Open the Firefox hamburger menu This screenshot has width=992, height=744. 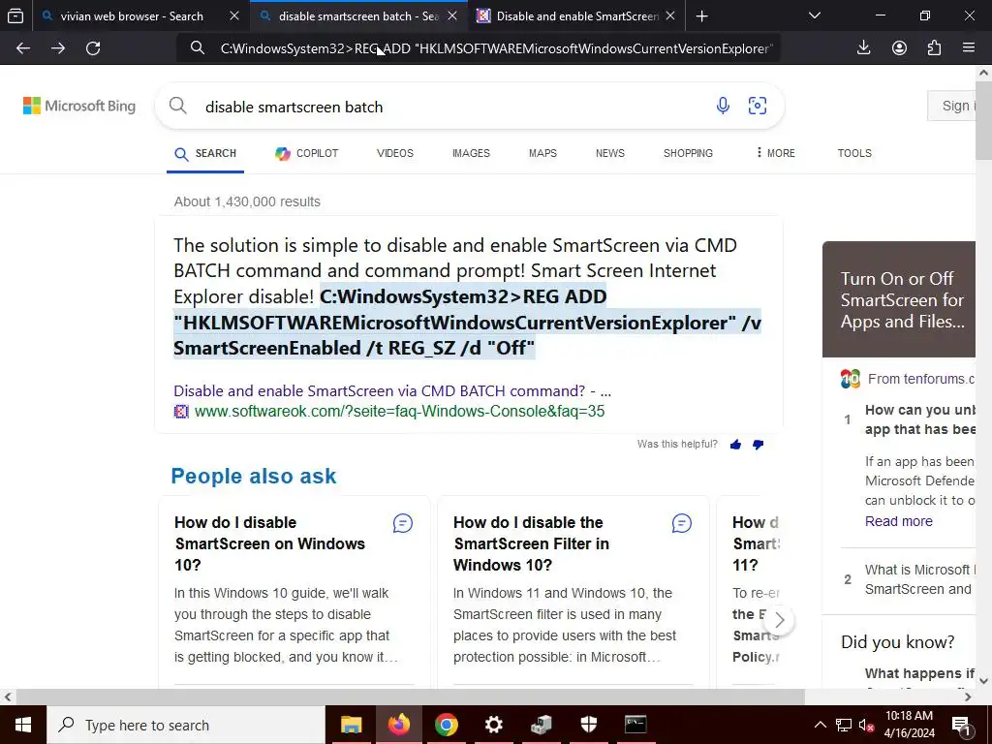969,47
